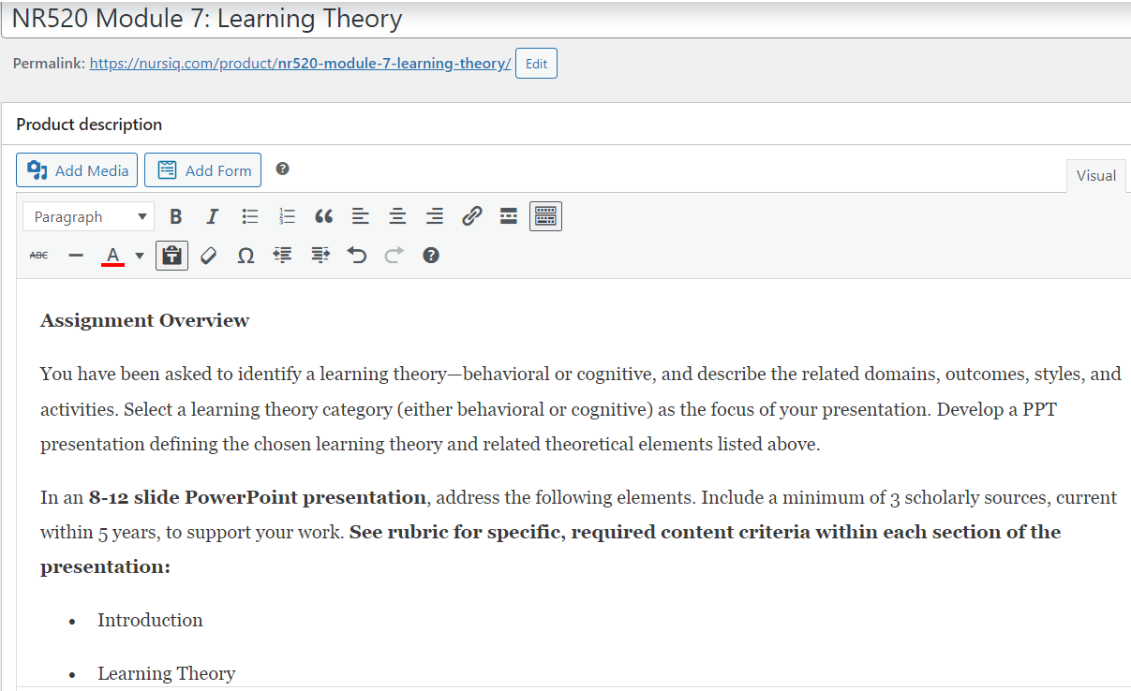The image size is (1131, 691).
Task: Insert a numbered list
Action: tap(287, 215)
